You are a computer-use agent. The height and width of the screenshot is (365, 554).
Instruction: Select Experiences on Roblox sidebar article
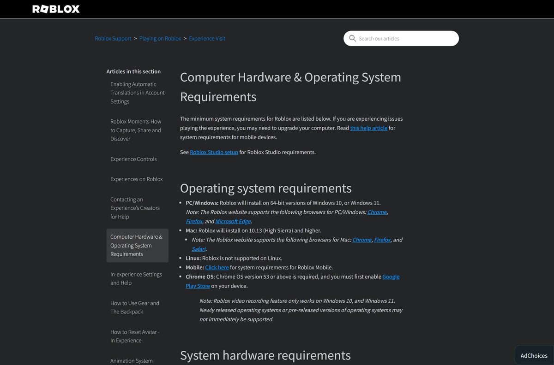[137, 179]
